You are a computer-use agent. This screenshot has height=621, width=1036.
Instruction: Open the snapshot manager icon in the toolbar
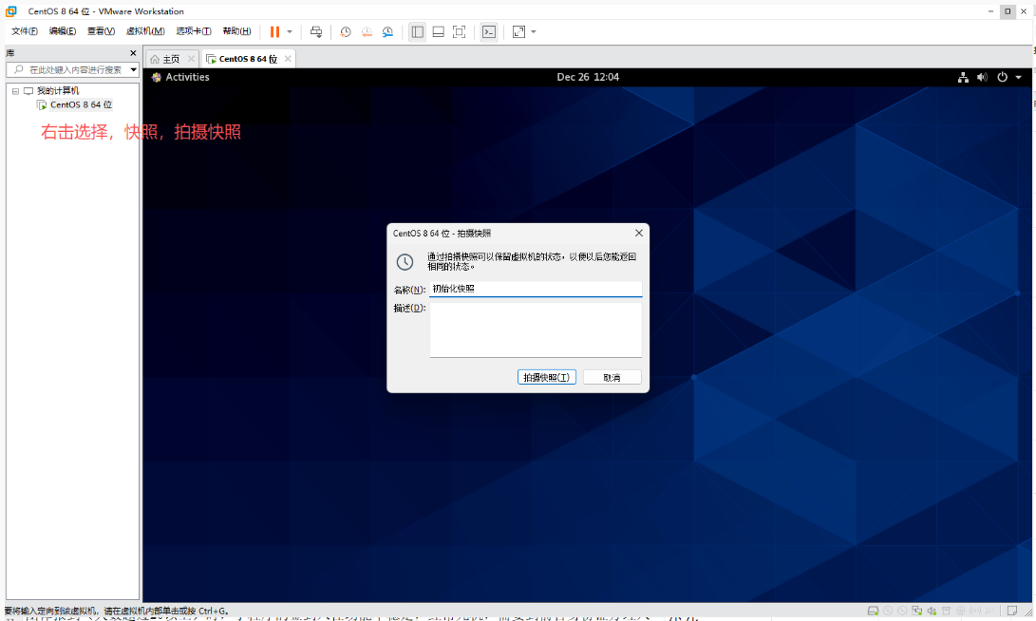pyautogui.click(x=387, y=31)
